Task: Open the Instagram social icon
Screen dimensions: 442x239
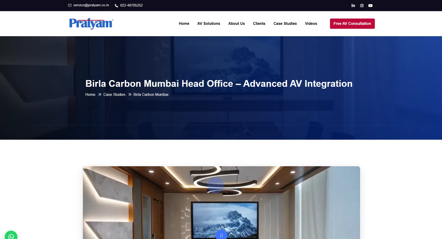Action: pos(362,6)
